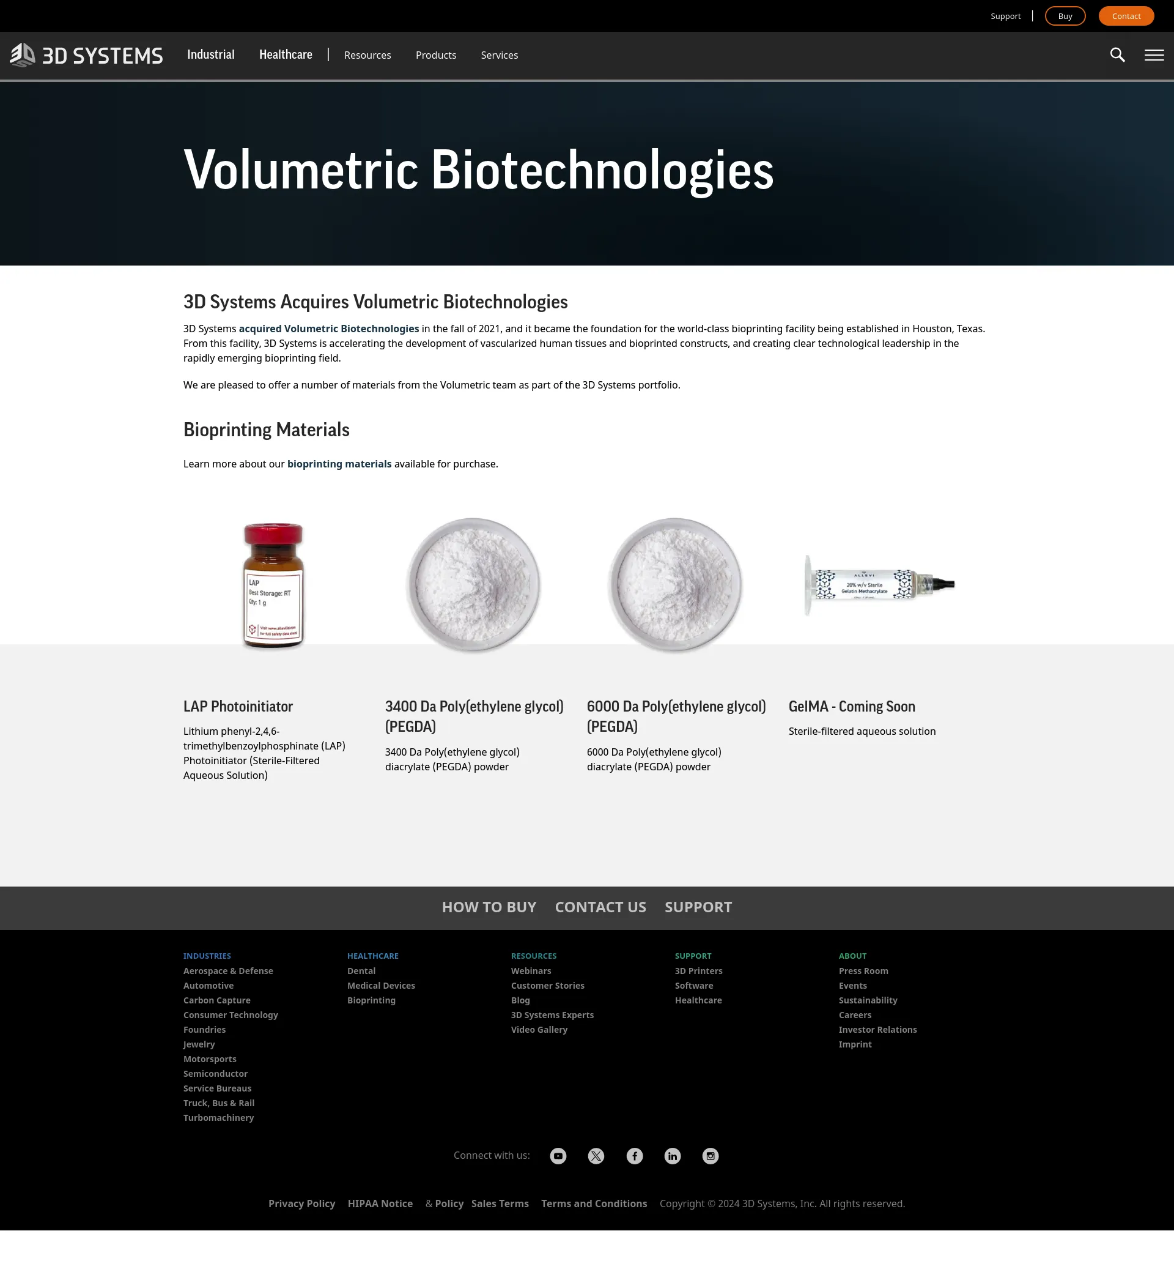Click the 6000 Da PEGDA powder image
This screenshot has height=1261, width=1174.
point(675,585)
